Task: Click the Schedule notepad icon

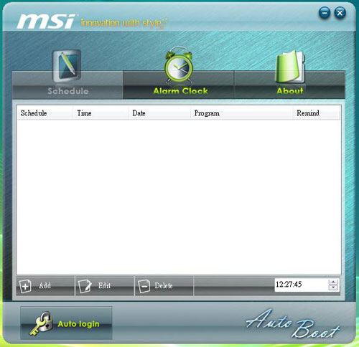Action: click(x=67, y=66)
